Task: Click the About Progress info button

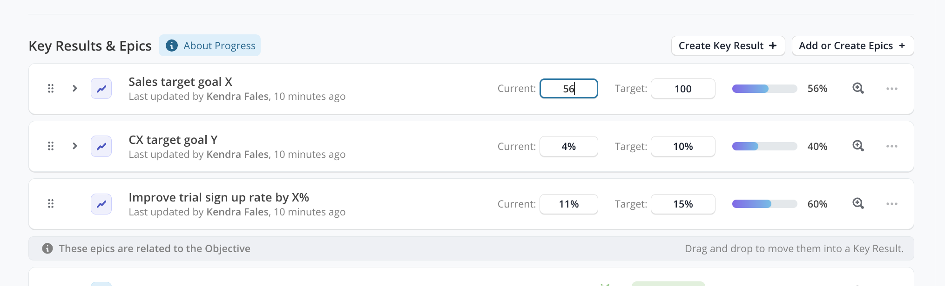Action: pyautogui.click(x=209, y=45)
